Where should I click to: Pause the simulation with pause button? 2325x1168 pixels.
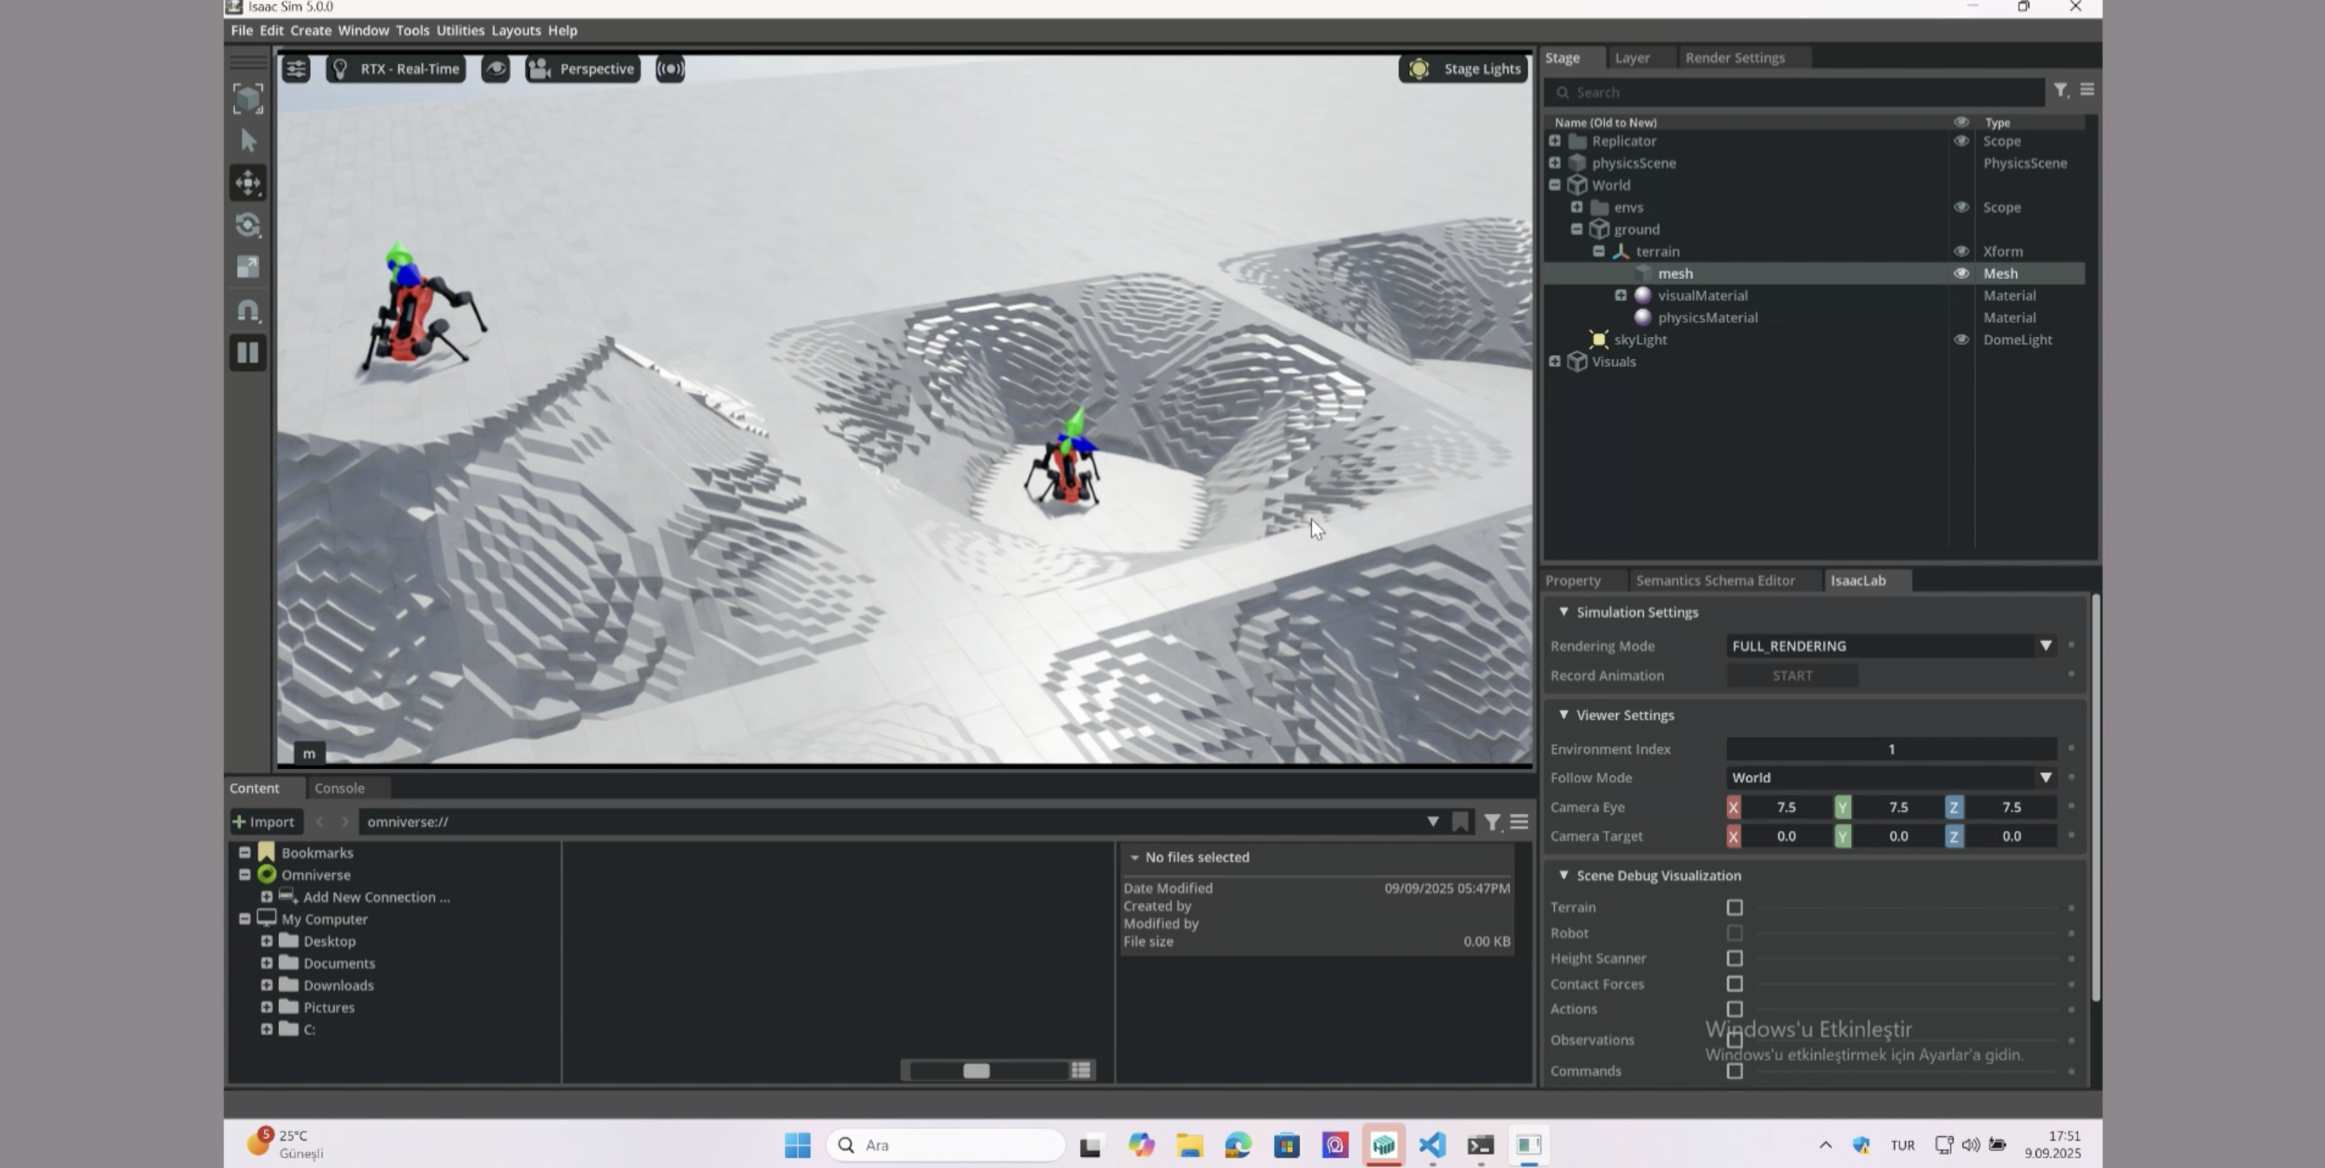click(248, 353)
